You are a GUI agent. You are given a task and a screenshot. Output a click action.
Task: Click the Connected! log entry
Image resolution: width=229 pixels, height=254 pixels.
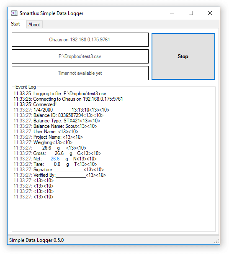coord(35,104)
